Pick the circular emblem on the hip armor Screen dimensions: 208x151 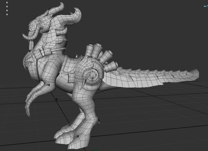pyautogui.click(x=93, y=75)
